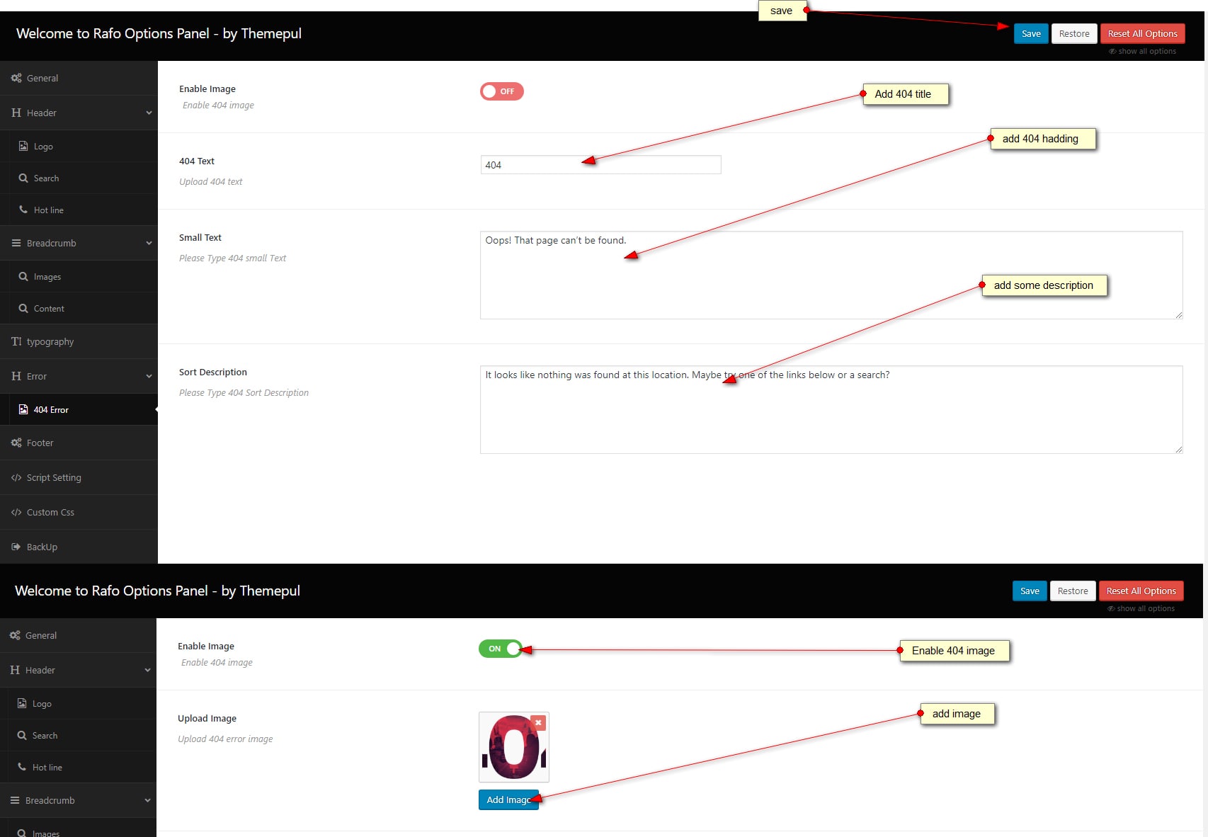Click the phone icon beside Hot line in upper sidebar
1208x837 pixels.
tap(23, 210)
